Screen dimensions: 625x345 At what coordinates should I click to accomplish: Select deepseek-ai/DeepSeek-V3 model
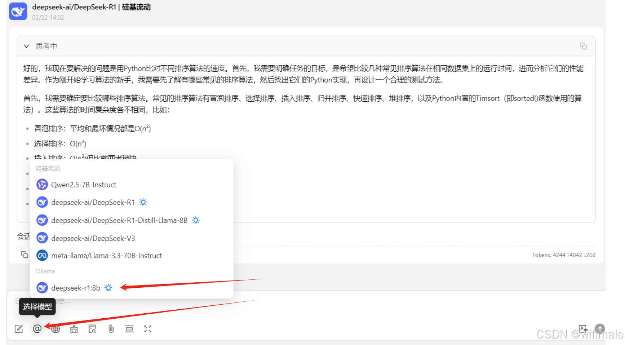(x=132, y=238)
